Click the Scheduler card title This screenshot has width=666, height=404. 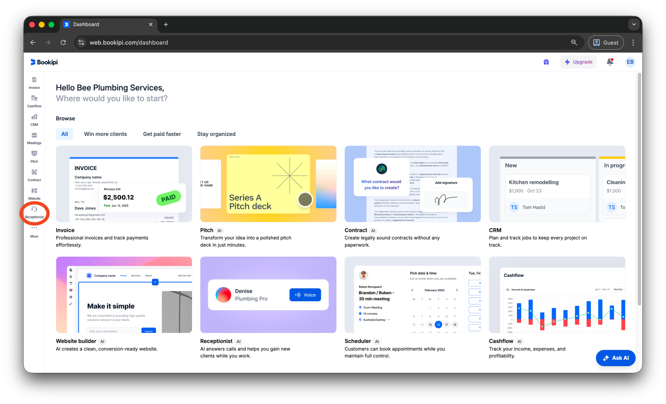358,341
